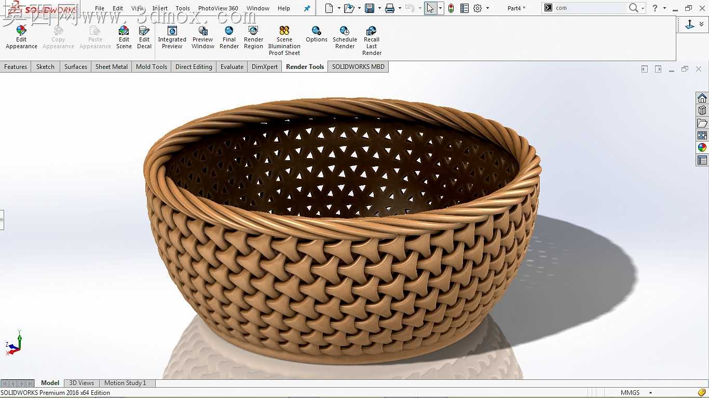This screenshot has width=709, height=398.
Task: Switch to the Surfaces tab
Action: pyautogui.click(x=76, y=67)
